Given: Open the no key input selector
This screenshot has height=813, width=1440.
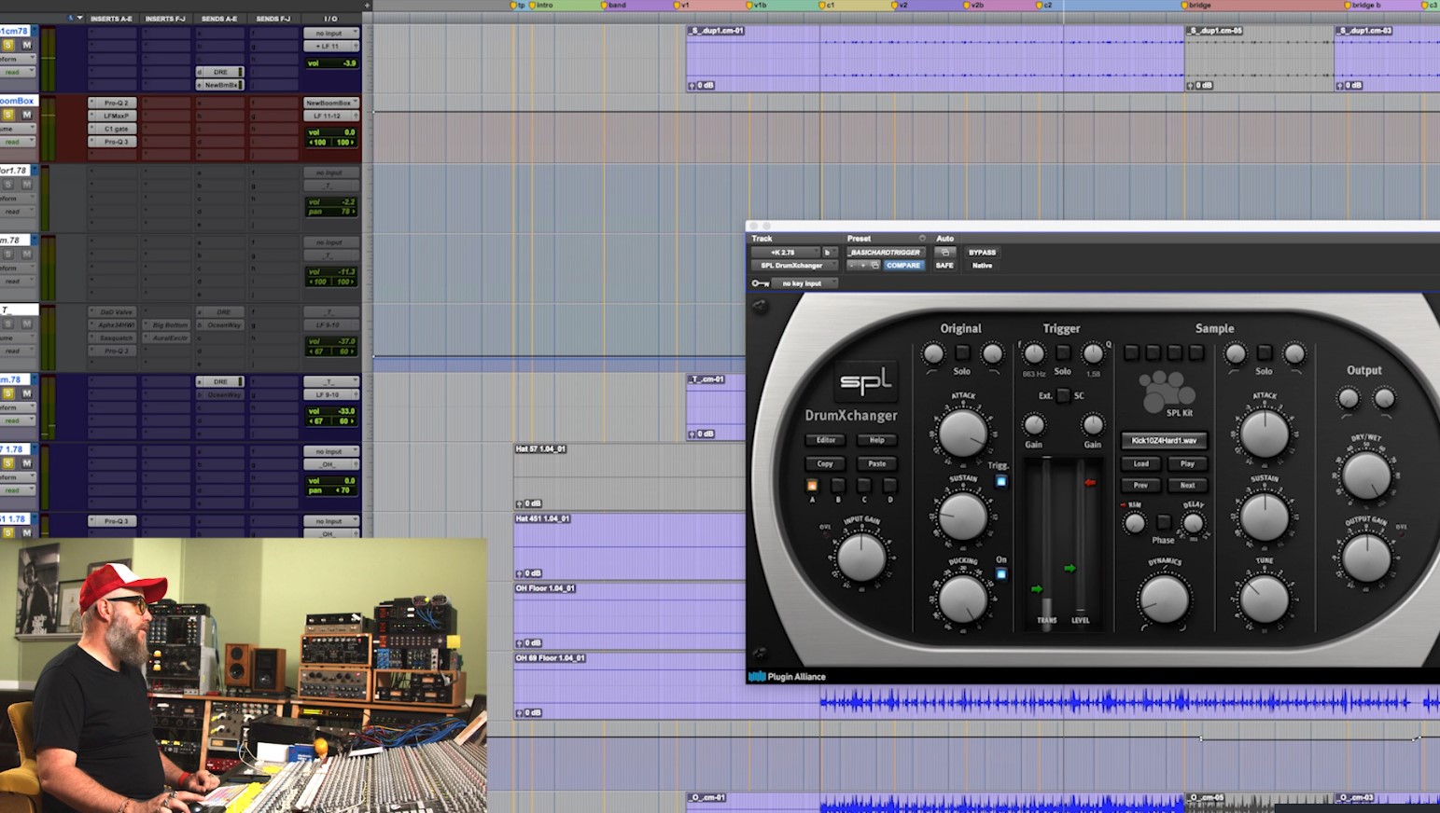Looking at the screenshot, I should pyautogui.click(x=806, y=283).
